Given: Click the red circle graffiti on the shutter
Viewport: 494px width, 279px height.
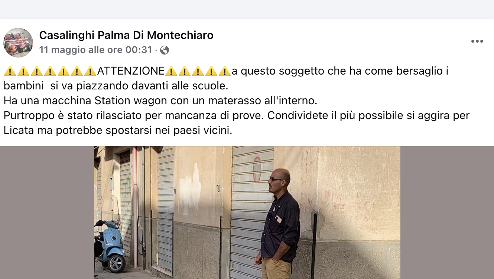Looking at the screenshot, I should (x=257, y=169).
